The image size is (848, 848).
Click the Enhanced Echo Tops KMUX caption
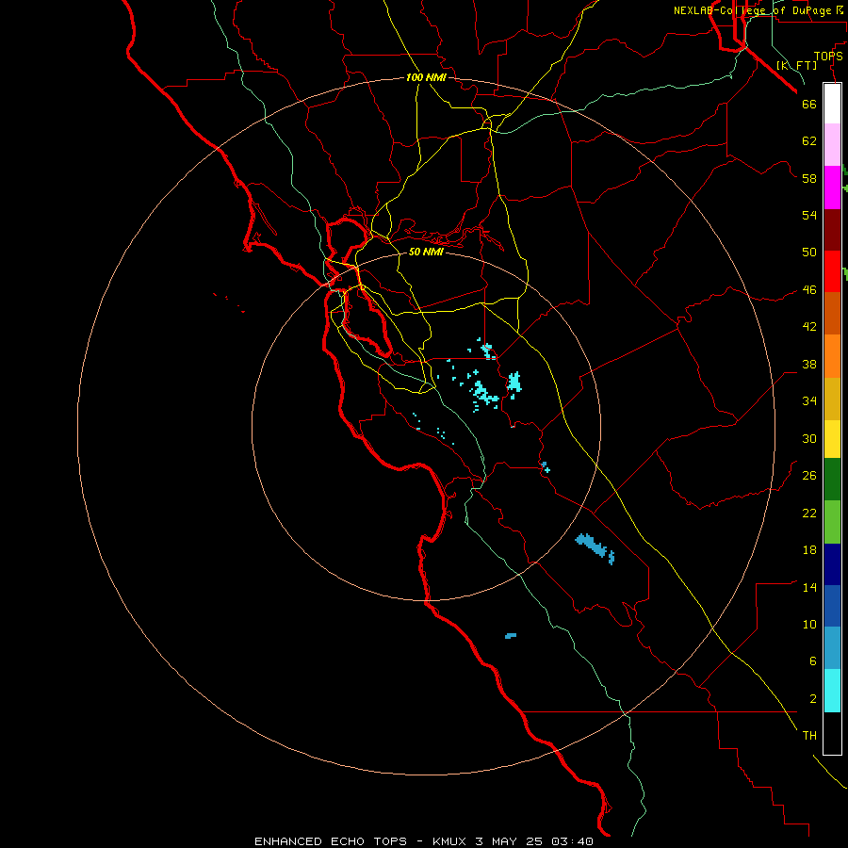click(424, 841)
